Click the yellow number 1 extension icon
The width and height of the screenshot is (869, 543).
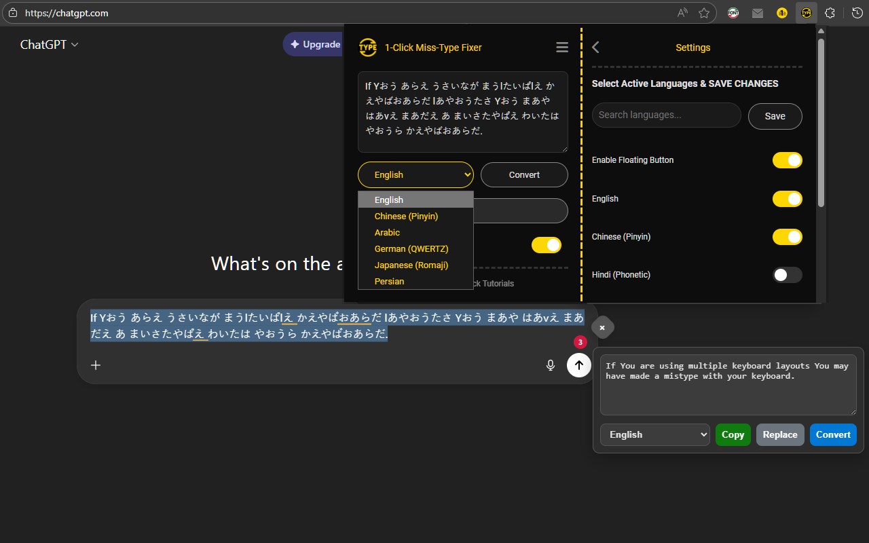tap(782, 13)
